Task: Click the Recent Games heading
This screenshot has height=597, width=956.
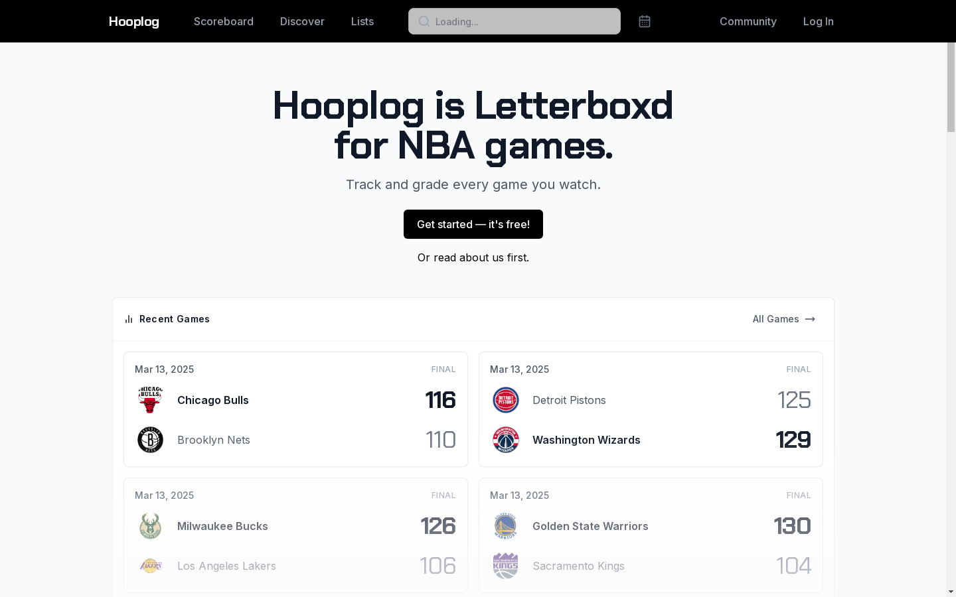Action: pos(175,319)
